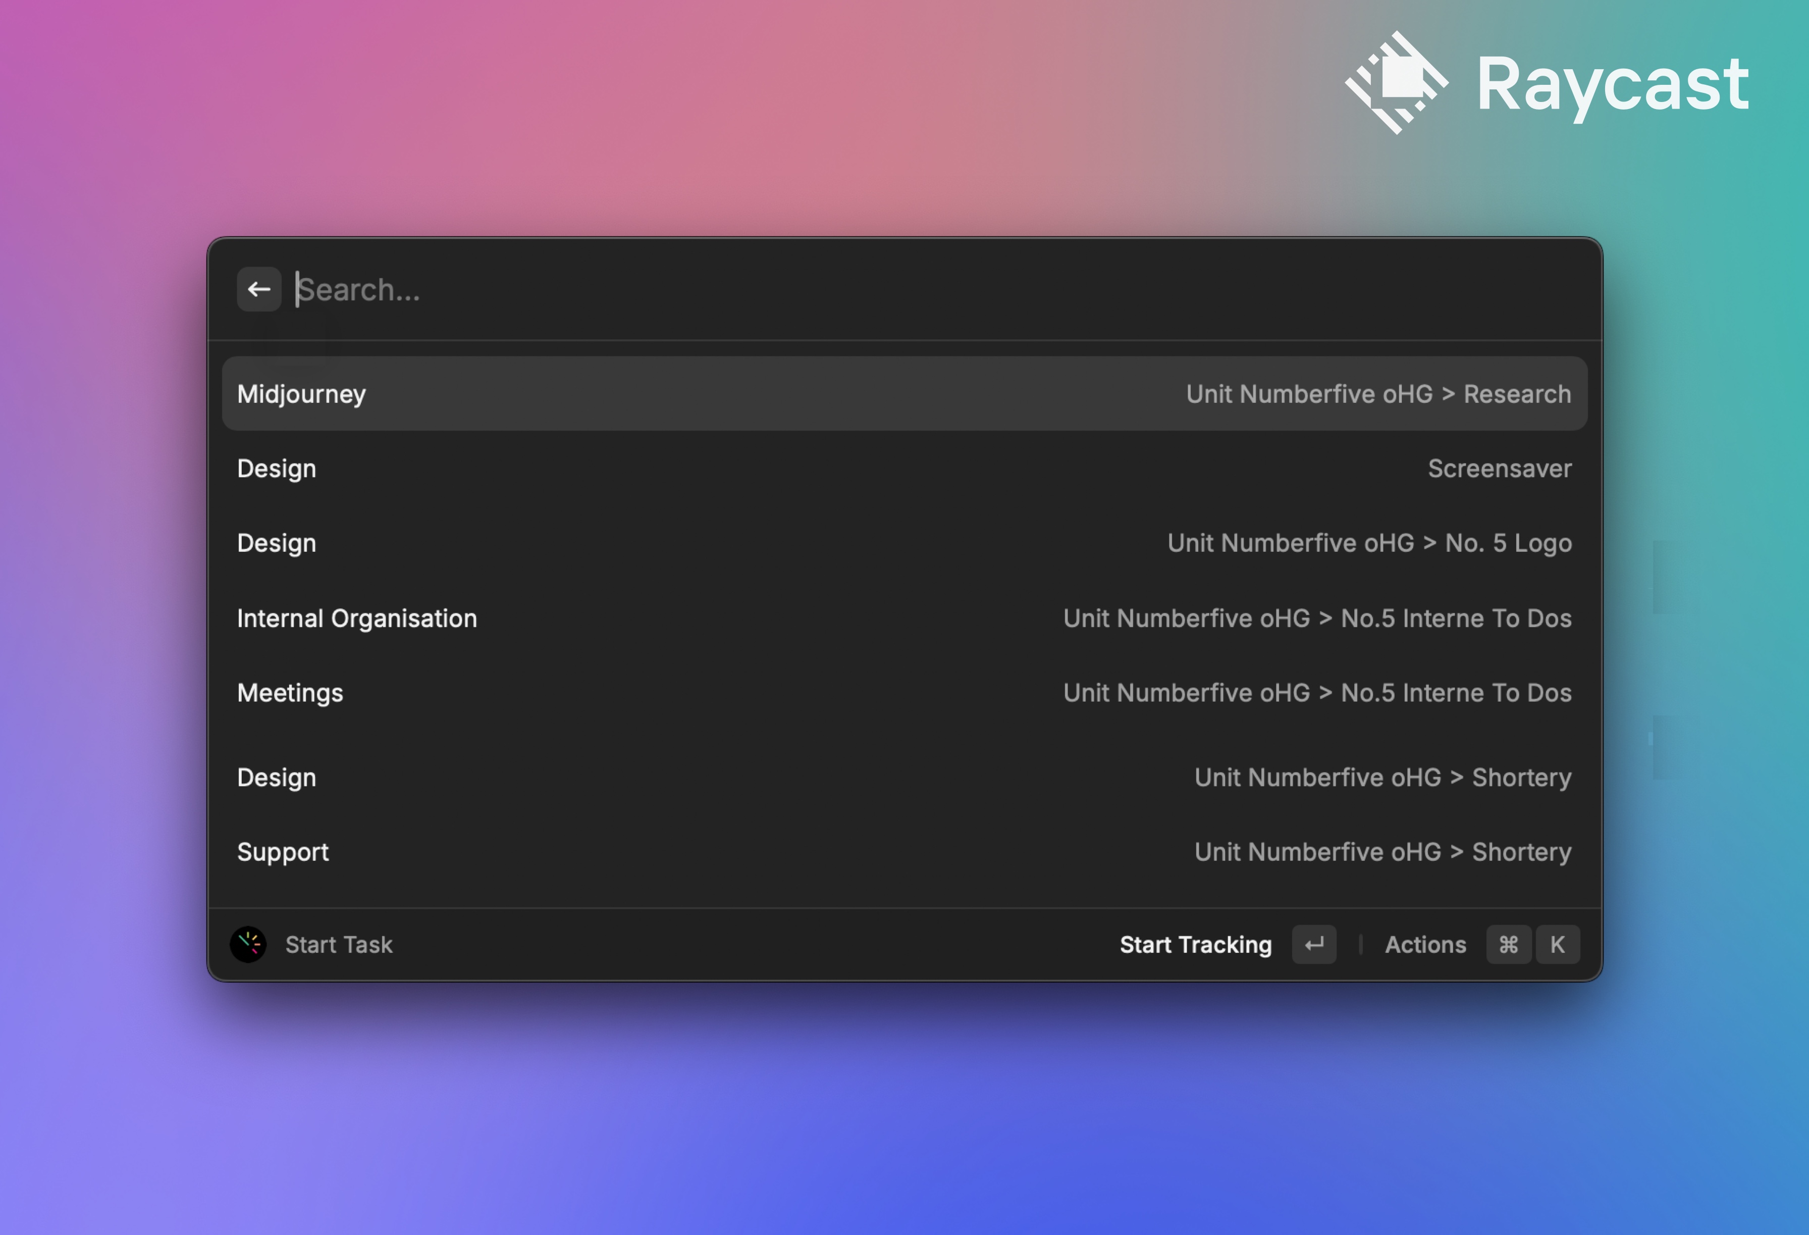Select Design task under Screensaver
The image size is (1809, 1235).
coord(904,469)
